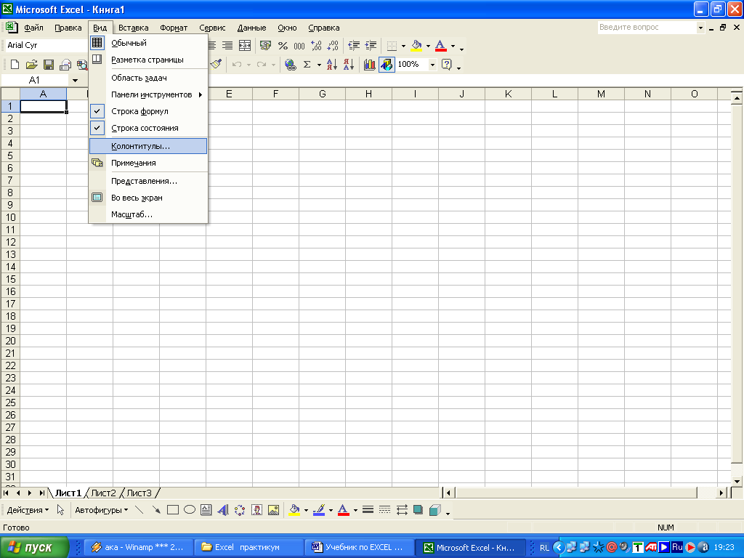Toggle the Drawing toolbar button
Image resolution: width=744 pixels, height=558 pixels.
[x=387, y=65]
